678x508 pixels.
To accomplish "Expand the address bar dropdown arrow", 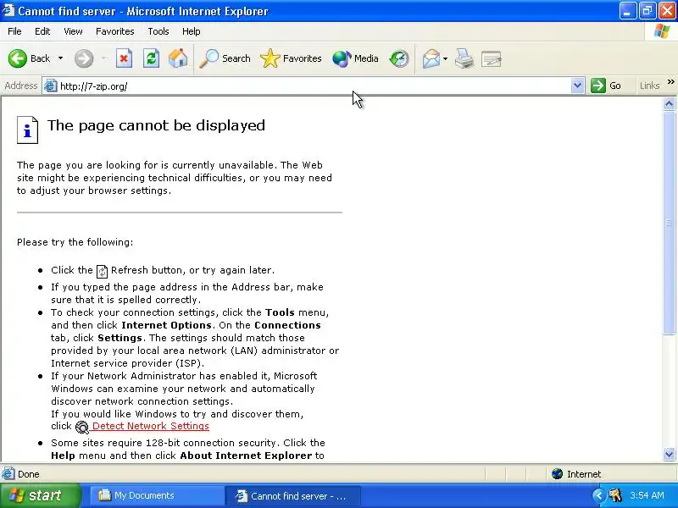I will pyautogui.click(x=577, y=86).
